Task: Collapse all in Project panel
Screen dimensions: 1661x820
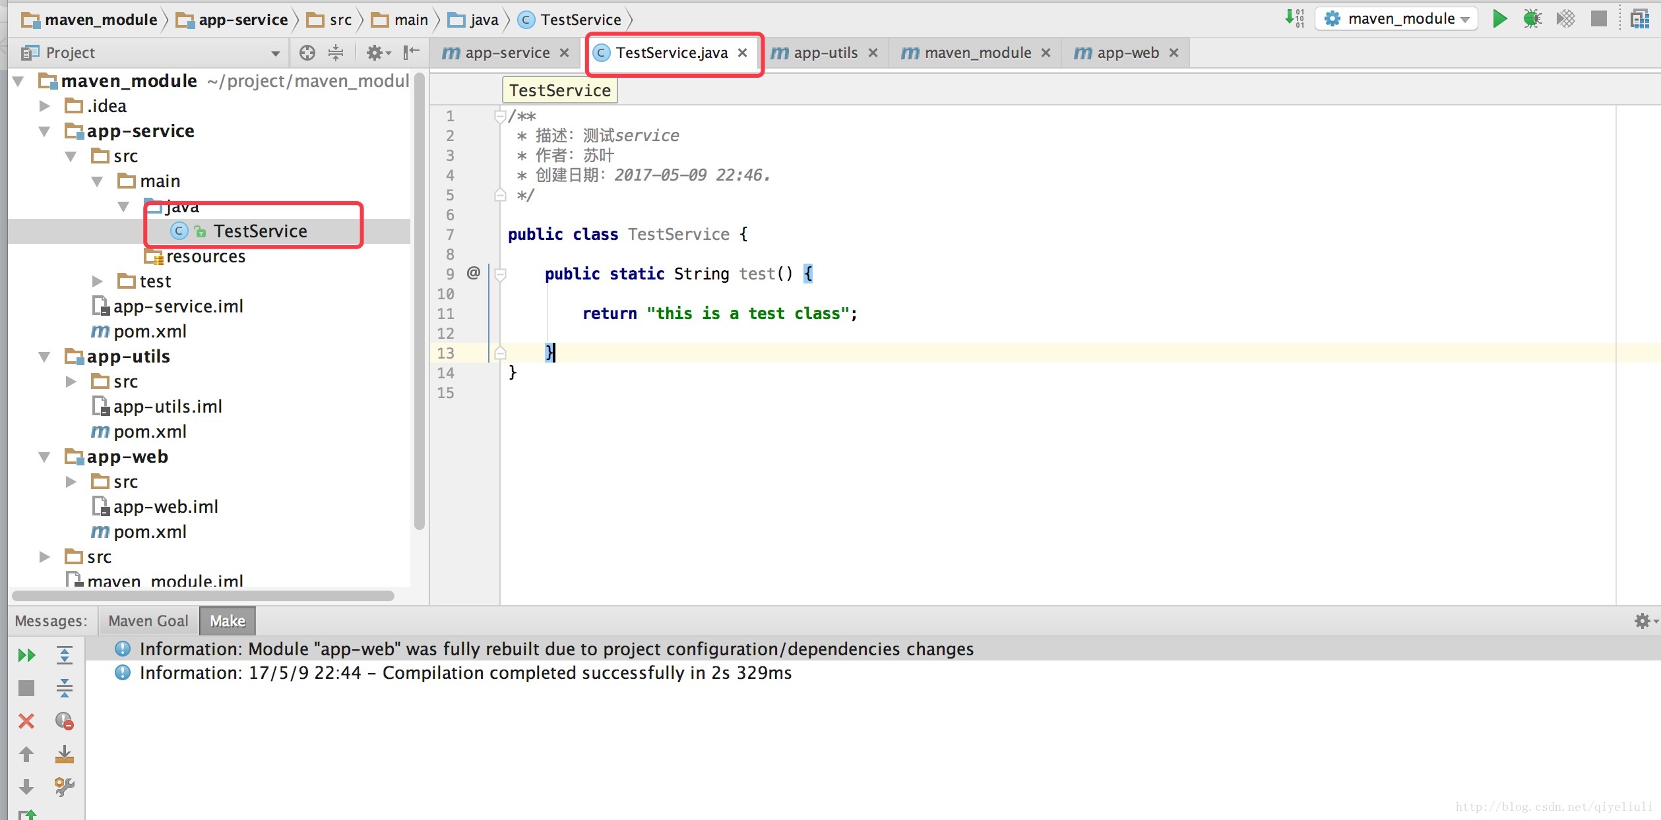Action: [x=336, y=53]
